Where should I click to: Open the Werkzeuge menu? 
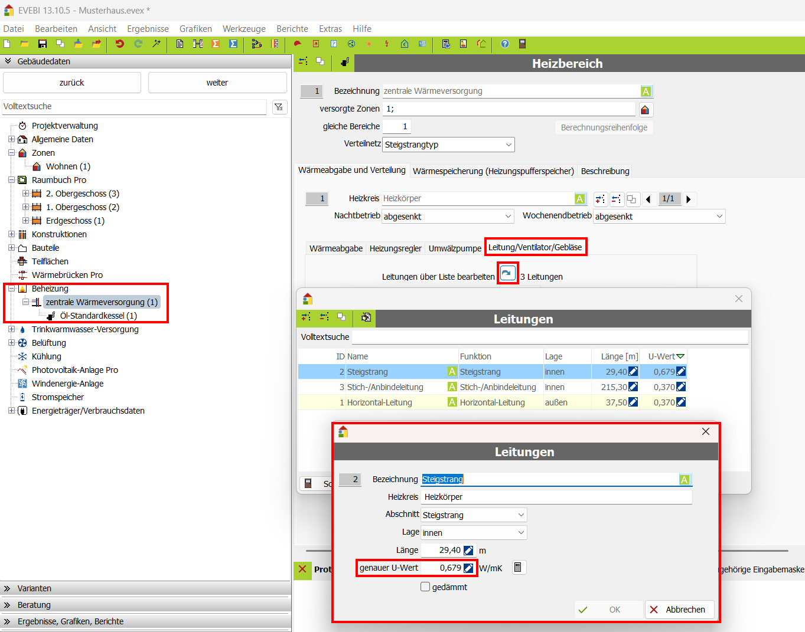pos(244,29)
